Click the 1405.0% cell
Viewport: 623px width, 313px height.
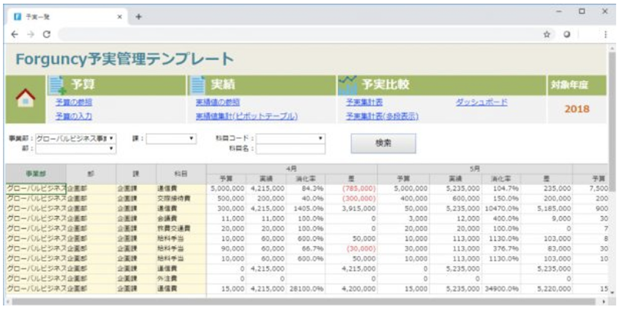305,208
